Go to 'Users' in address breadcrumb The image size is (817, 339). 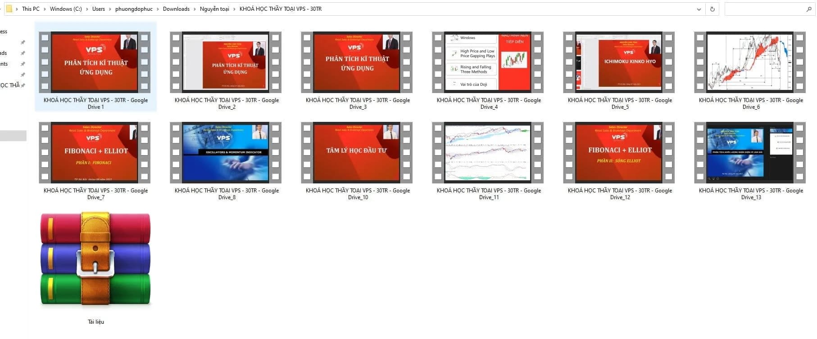(99, 9)
